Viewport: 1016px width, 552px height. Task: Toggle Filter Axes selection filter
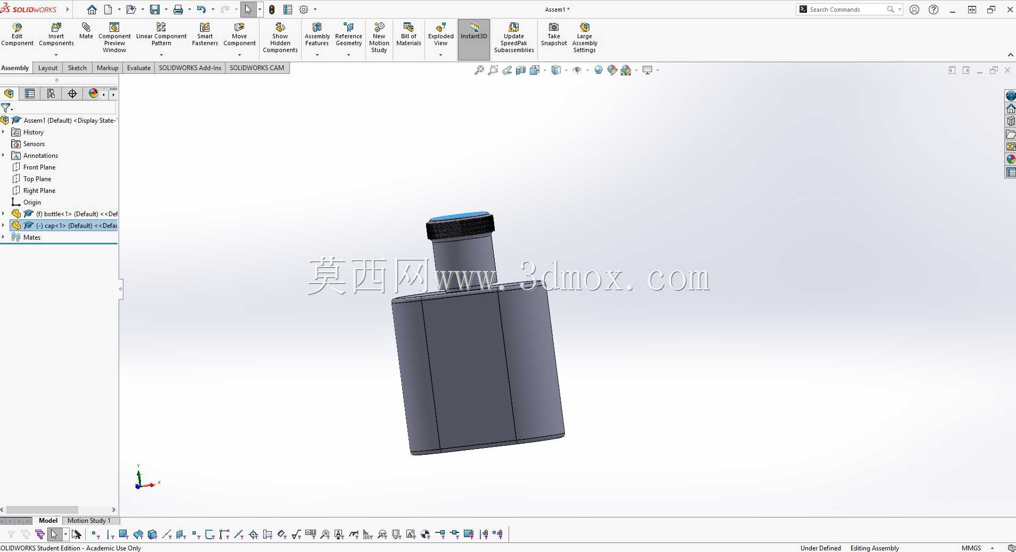click(x=166, y=534)
